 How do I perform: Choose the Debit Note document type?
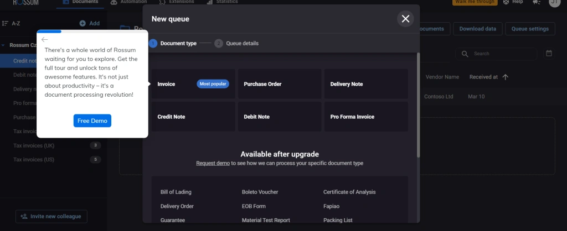tap(280, 117)
